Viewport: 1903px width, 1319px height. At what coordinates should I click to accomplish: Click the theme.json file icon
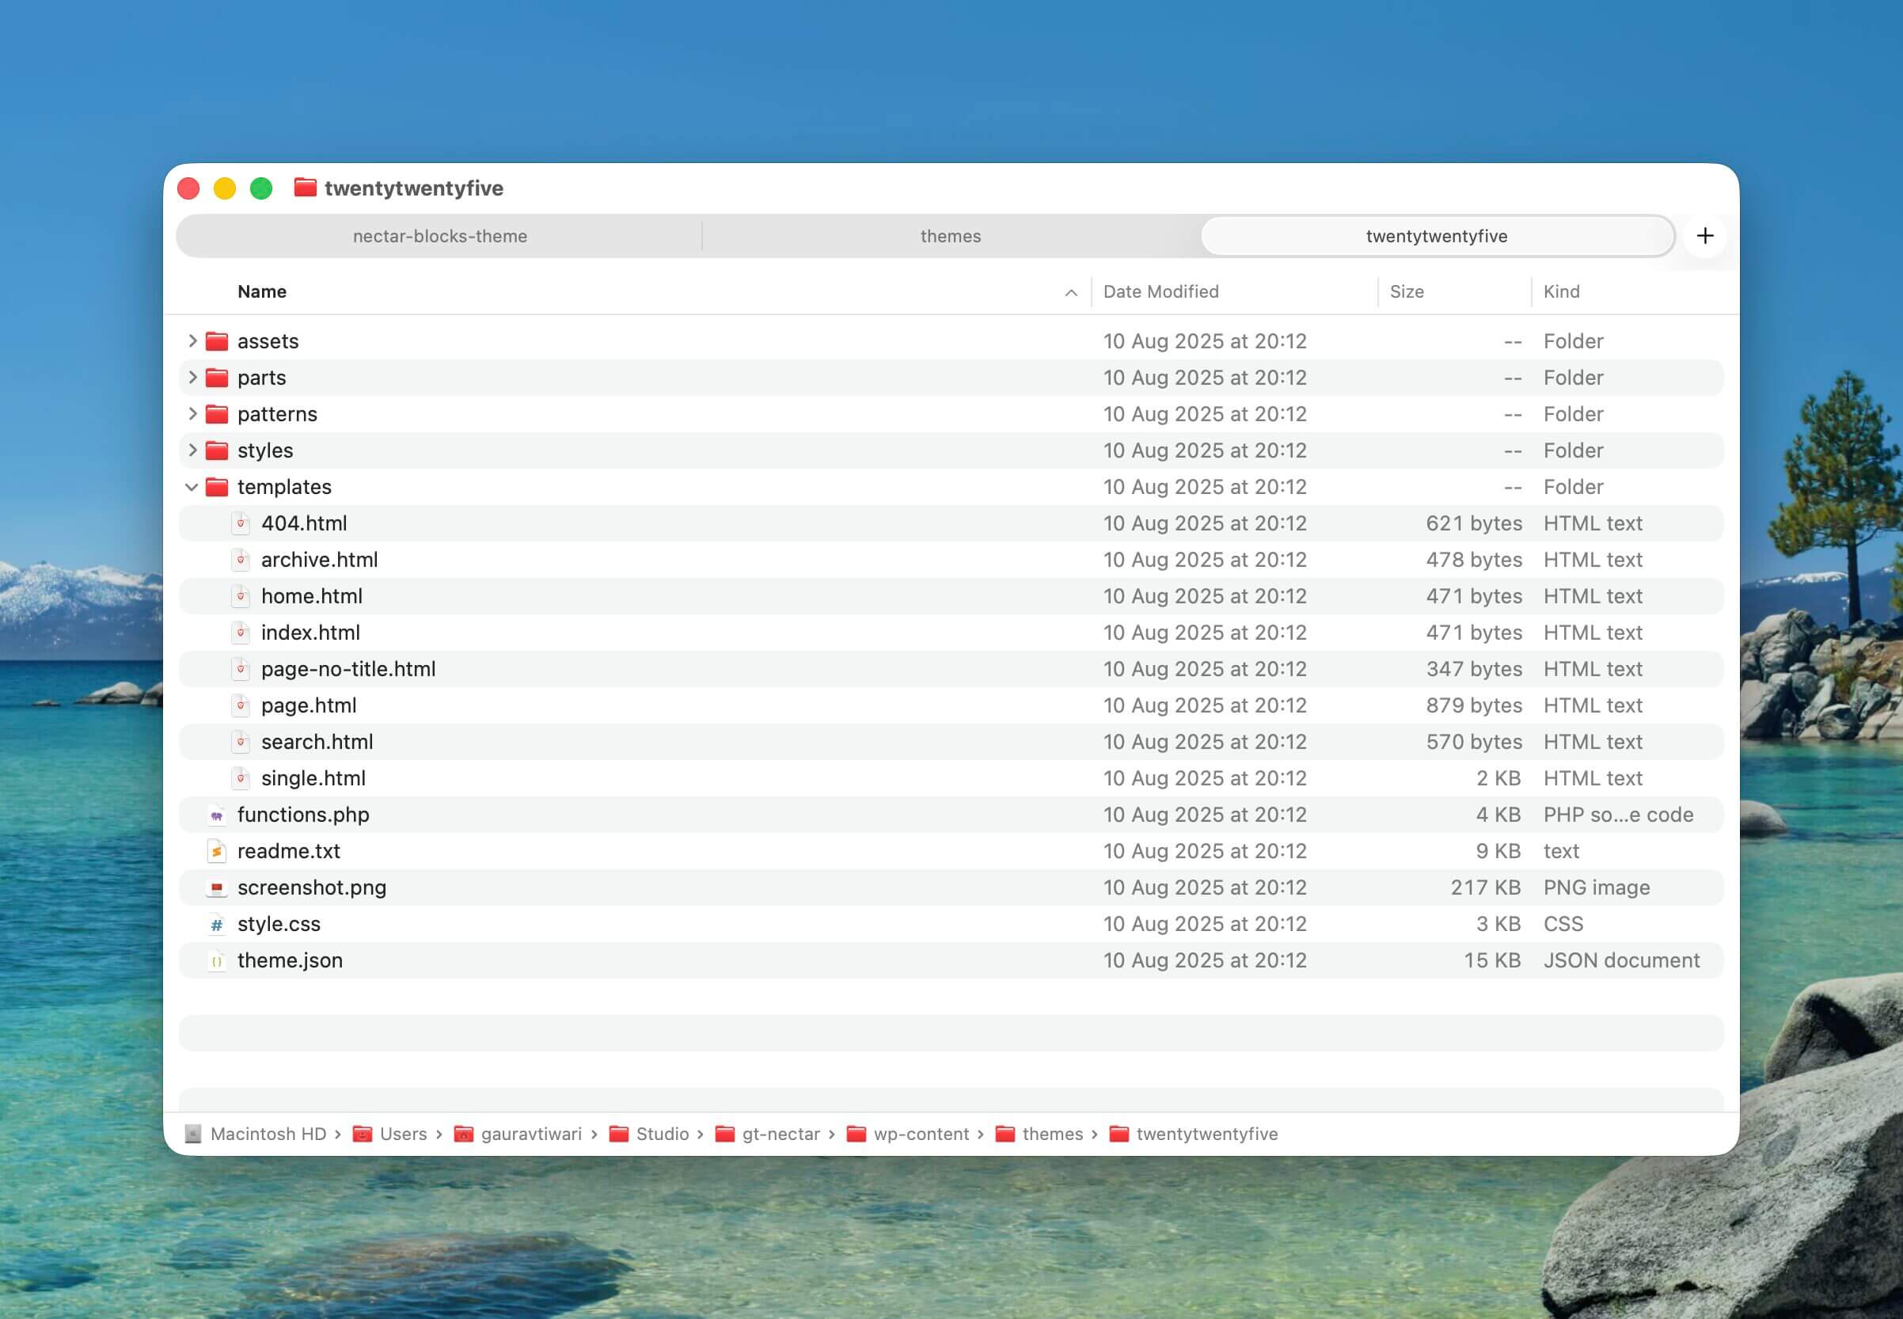216,960
